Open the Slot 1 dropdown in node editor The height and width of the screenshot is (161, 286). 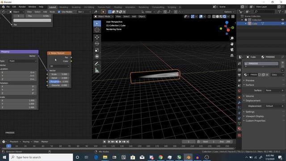[x=84, y=12]
